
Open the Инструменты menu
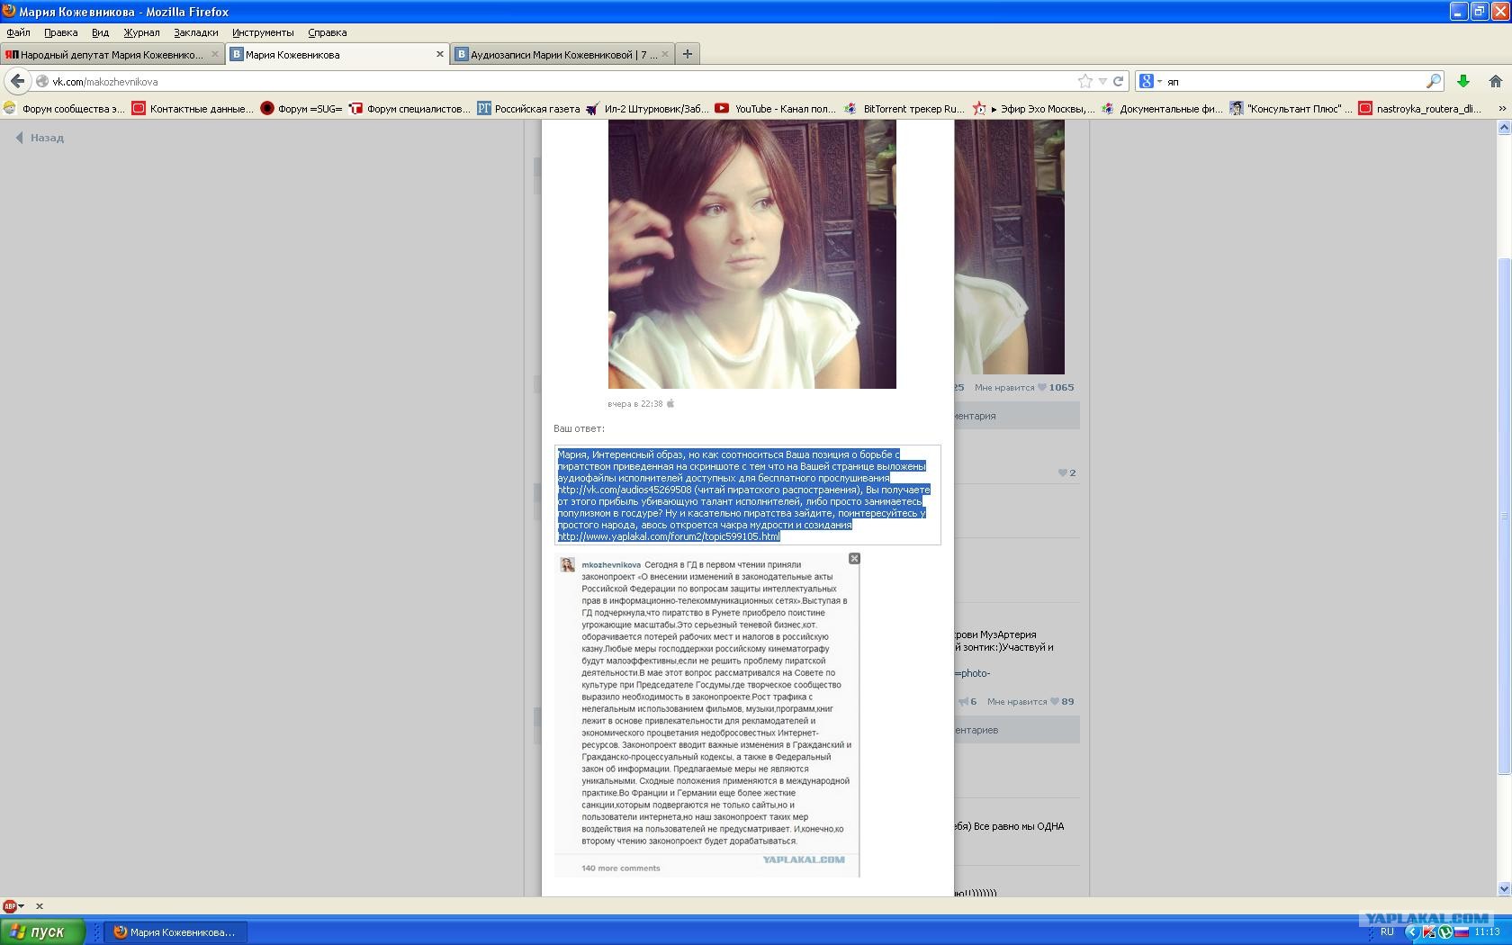click(x=262, y=32)
